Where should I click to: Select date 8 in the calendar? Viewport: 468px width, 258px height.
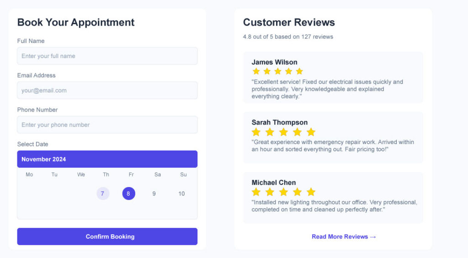(x=128, y=193)
